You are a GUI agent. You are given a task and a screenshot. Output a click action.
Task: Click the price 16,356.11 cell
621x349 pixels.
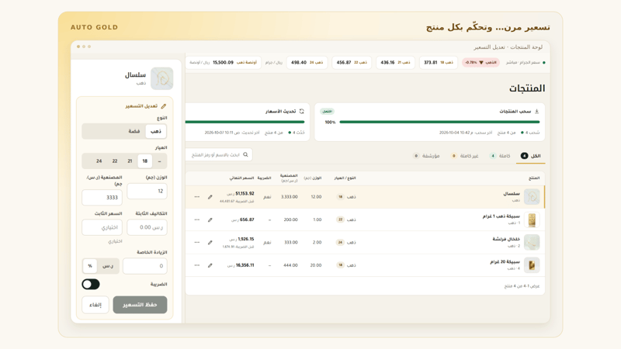point(241,265)
